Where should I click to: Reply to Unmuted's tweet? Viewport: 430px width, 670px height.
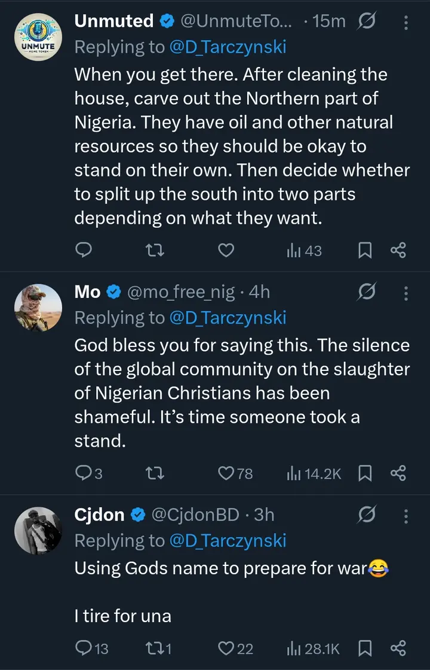(85, 251)
